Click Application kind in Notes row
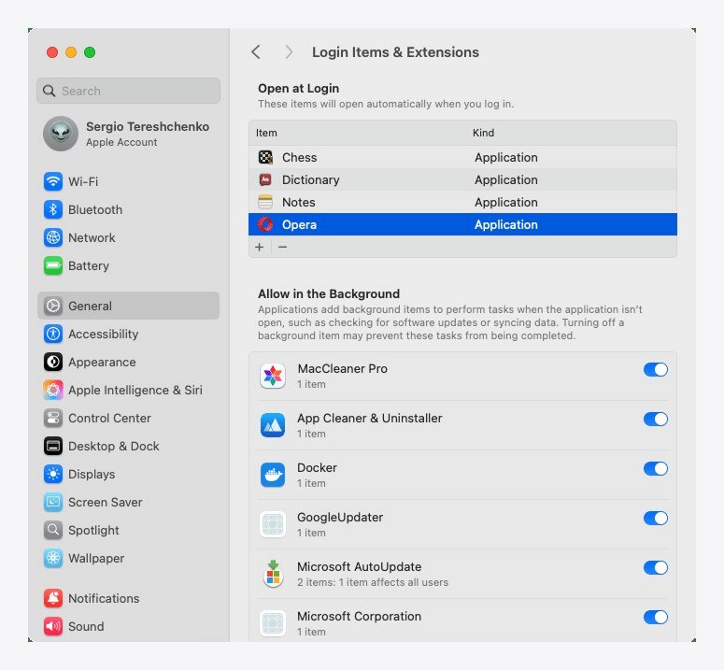 click(505, 202)
